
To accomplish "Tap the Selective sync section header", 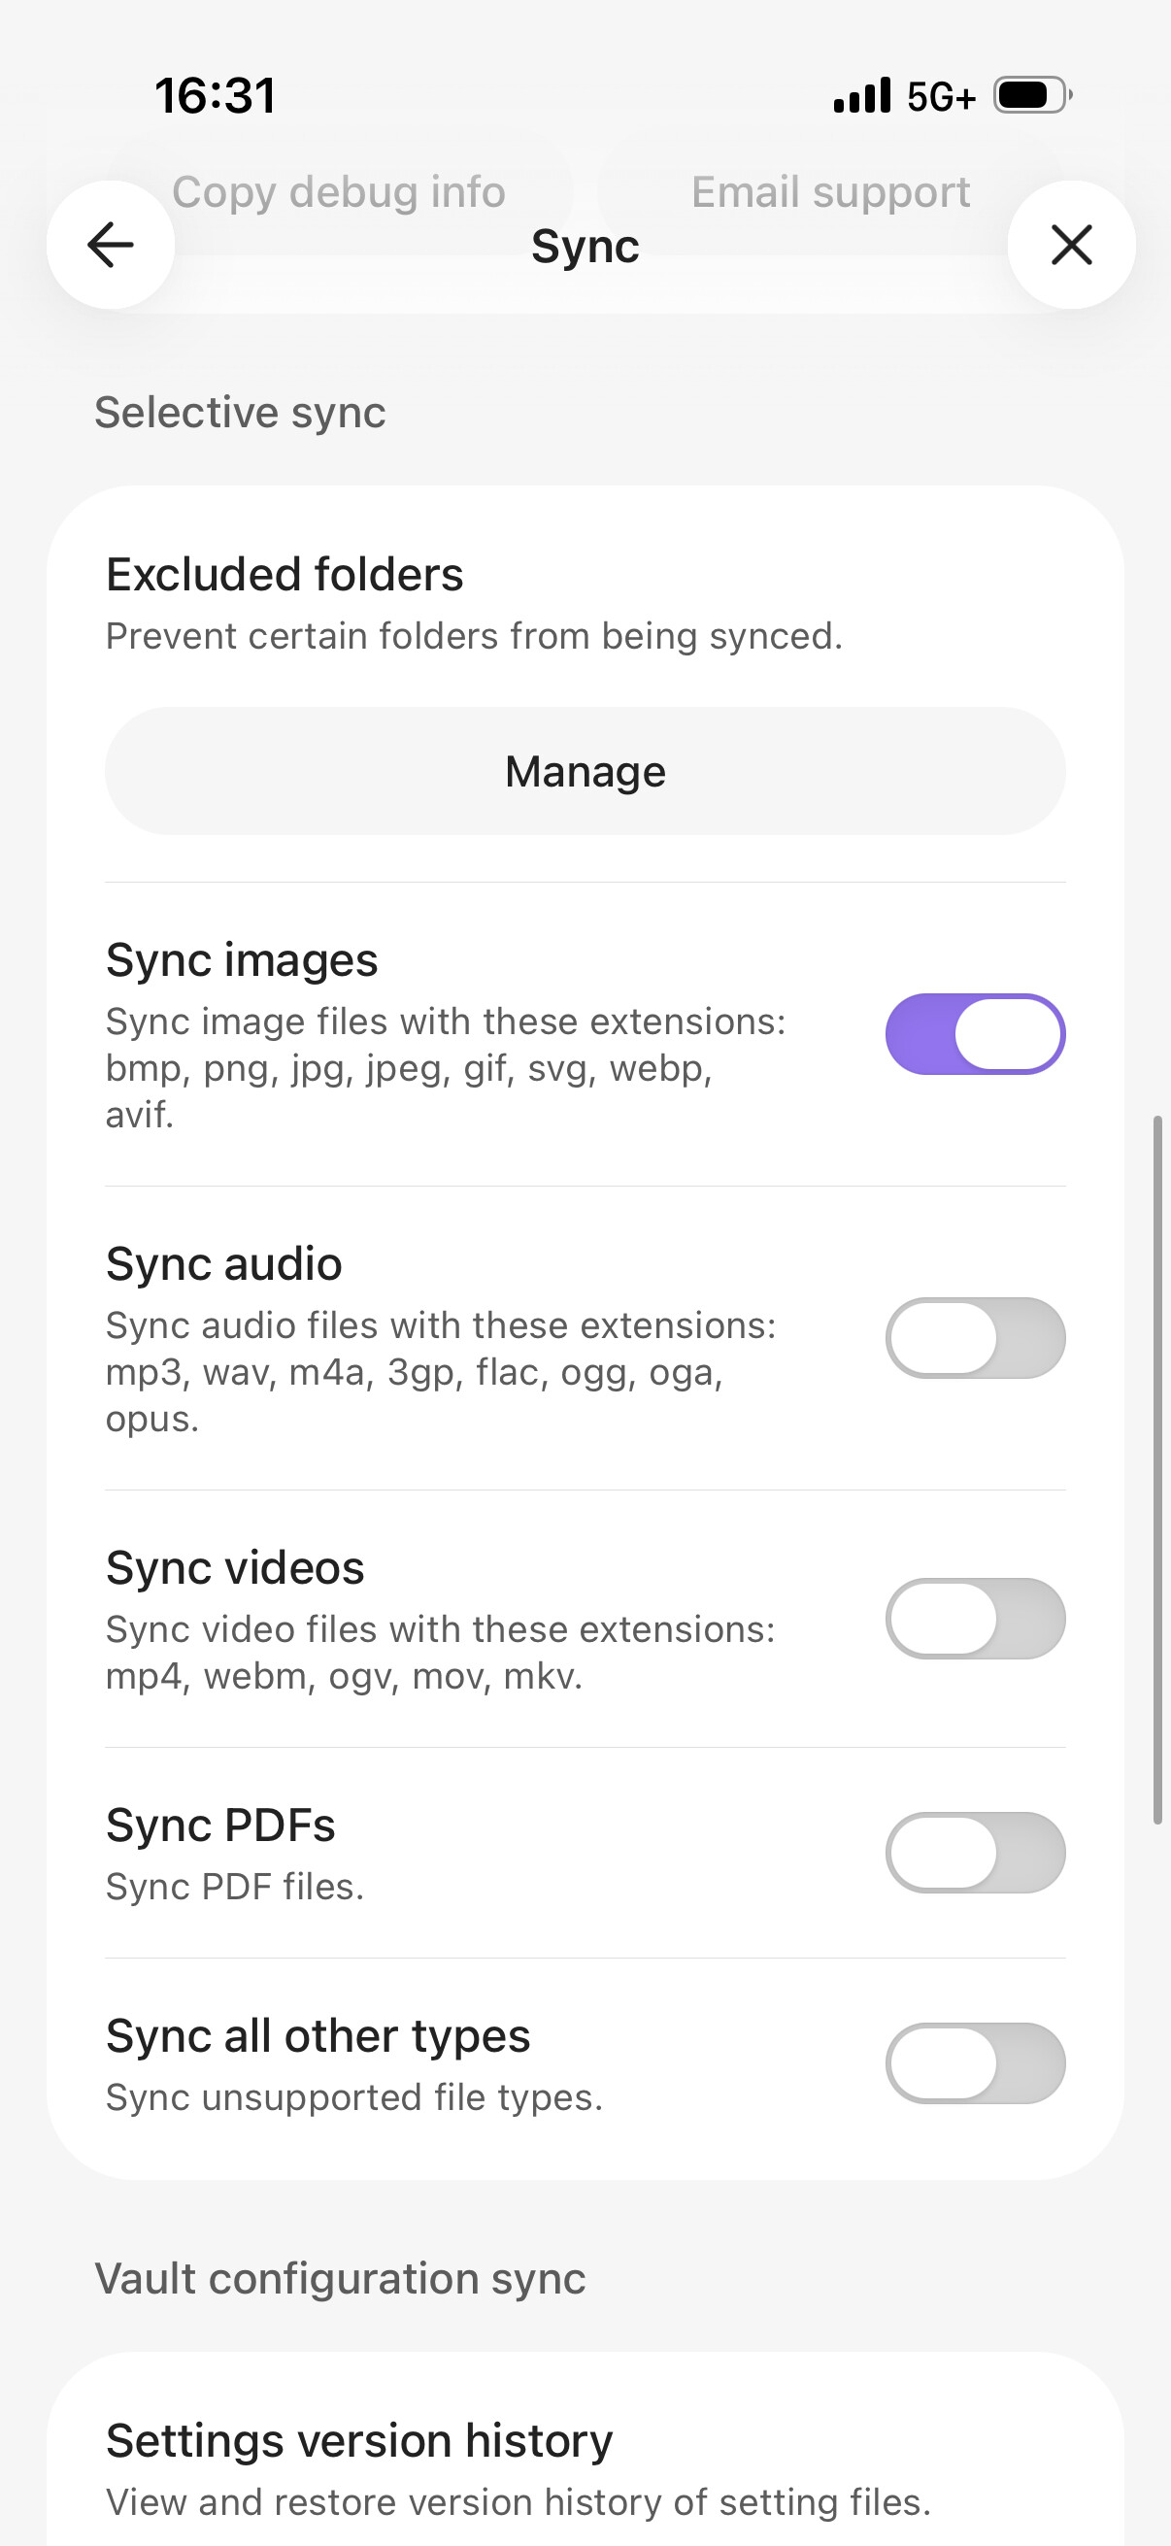I will (x=240, y=412).
